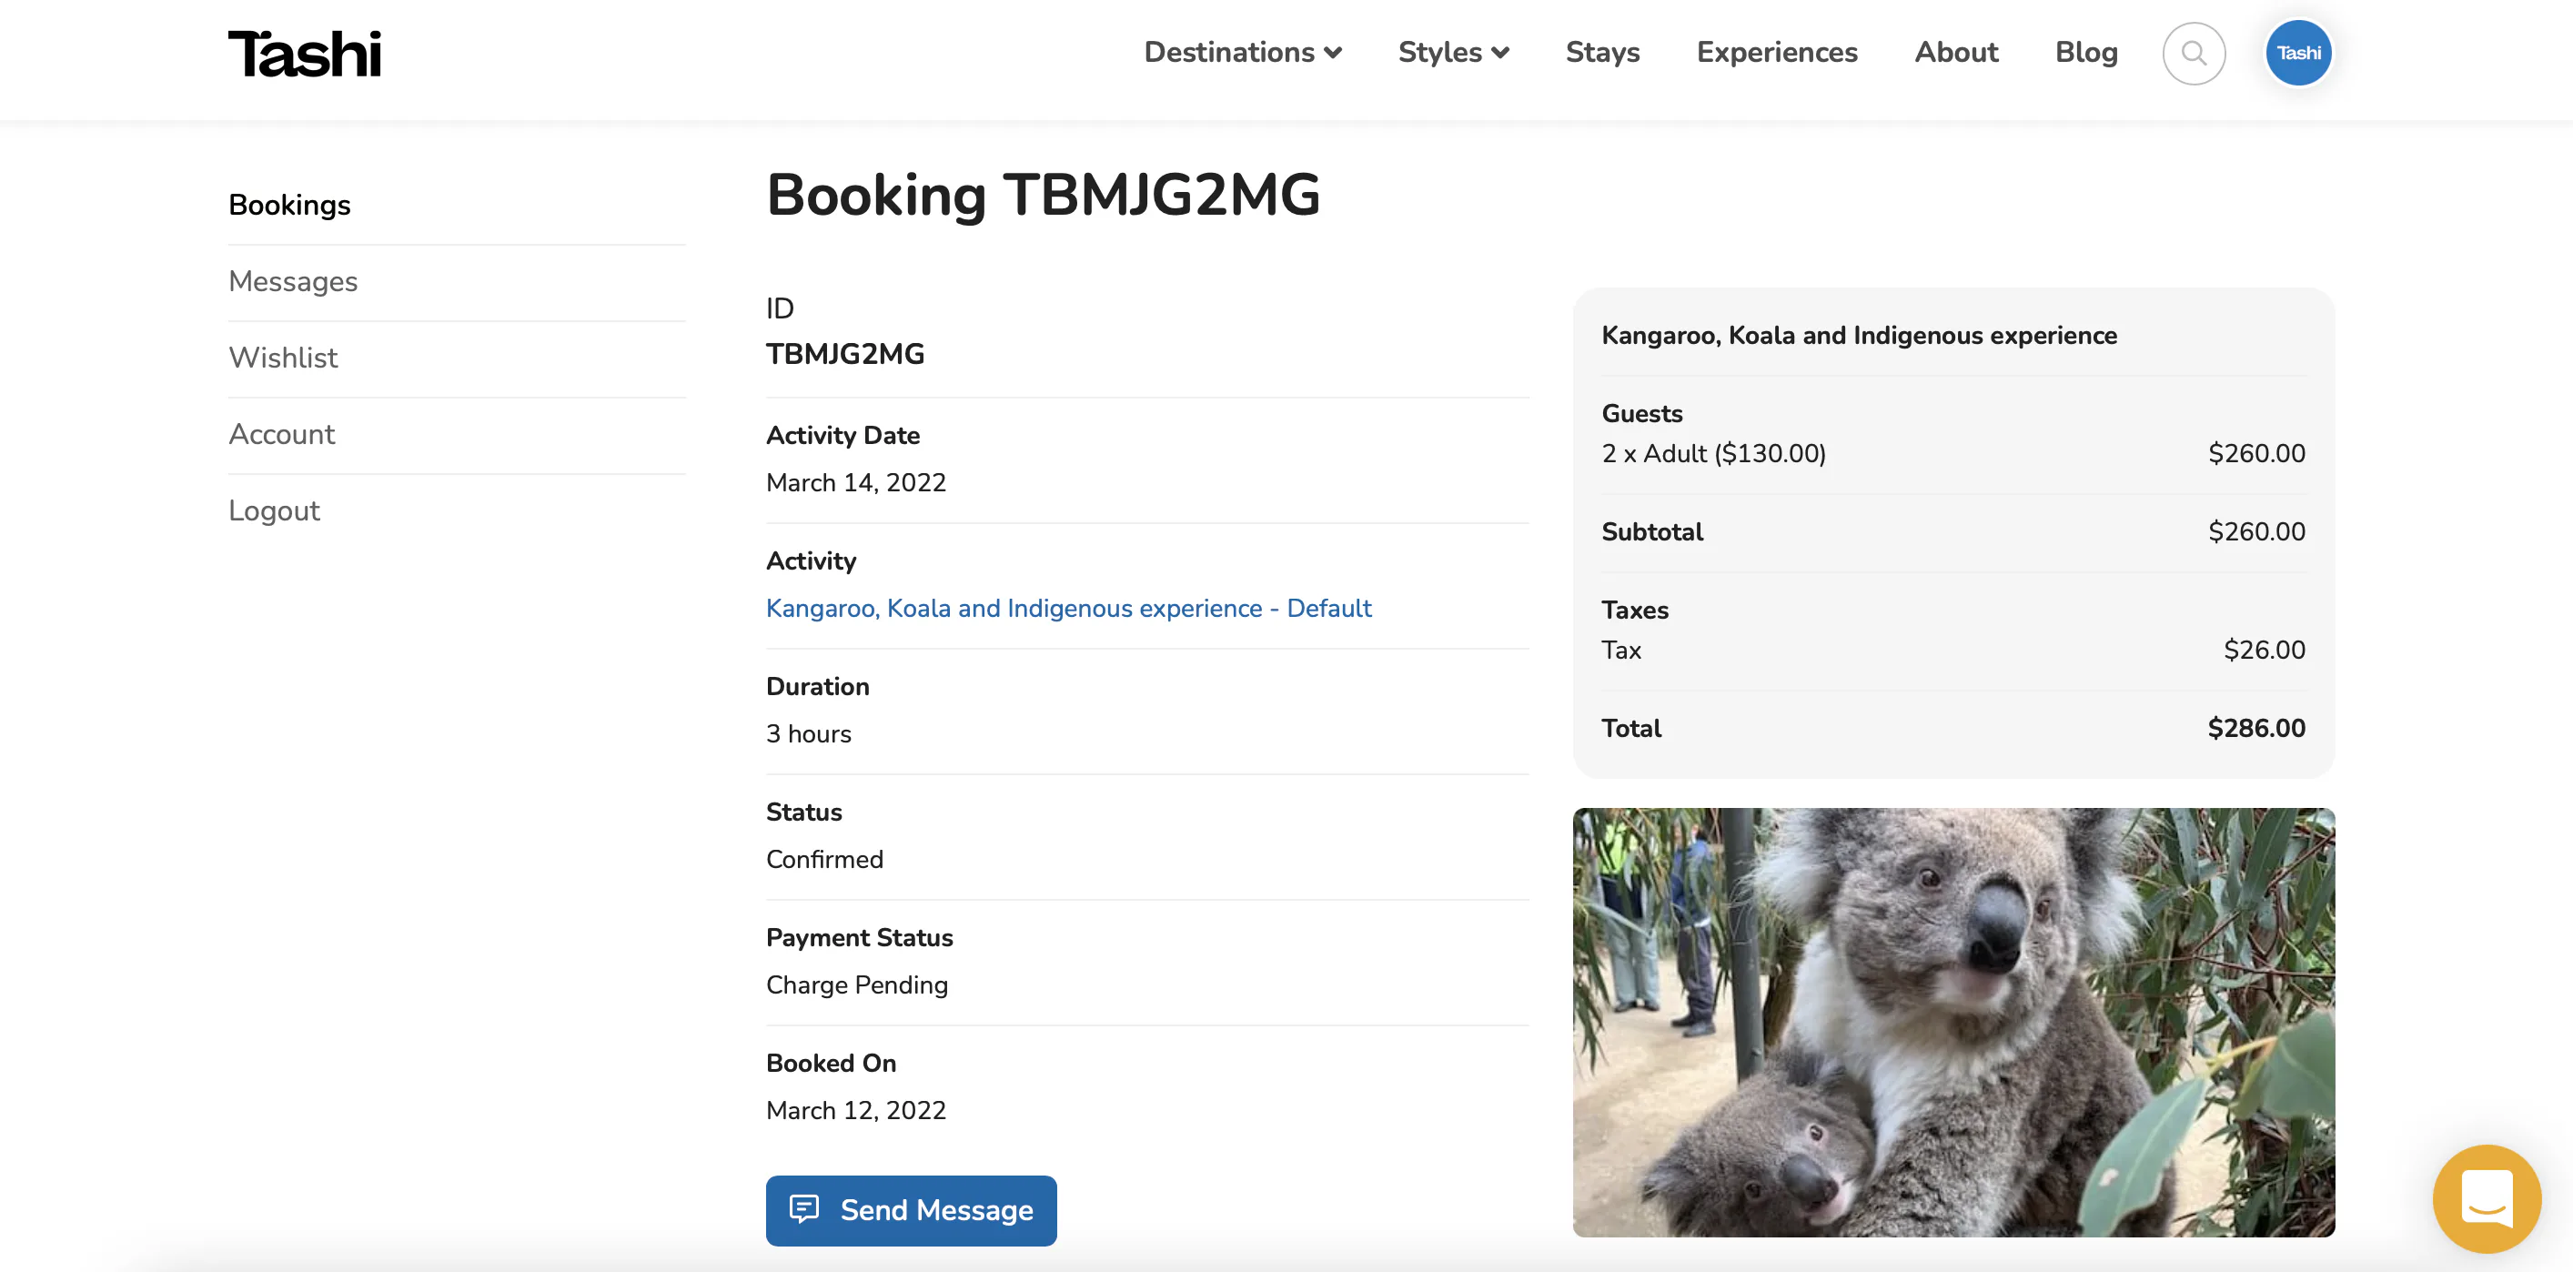Open the Experiences nav item
This screenshot has height=1272, width=2573.
point(1777,52)
